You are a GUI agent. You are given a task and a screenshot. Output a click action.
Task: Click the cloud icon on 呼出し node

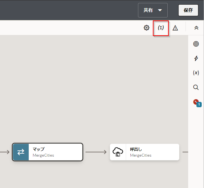click(118, 152)
